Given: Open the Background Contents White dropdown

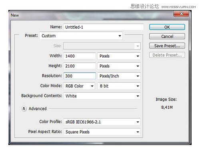Looking at the screenshot, I should click(102, 96).
